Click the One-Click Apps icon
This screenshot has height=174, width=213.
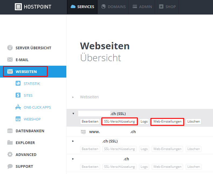point(18,107)
